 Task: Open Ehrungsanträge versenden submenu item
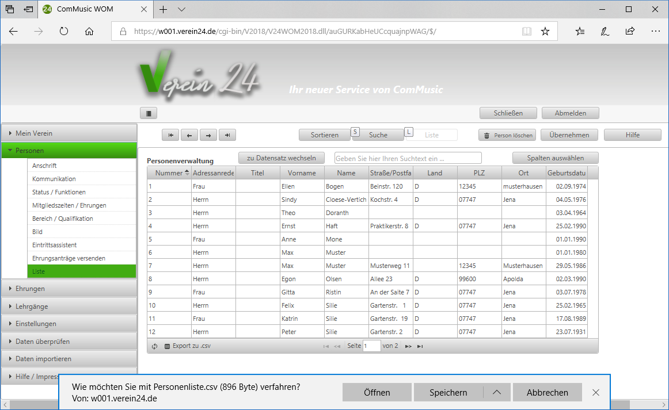(x=82, y=258)
